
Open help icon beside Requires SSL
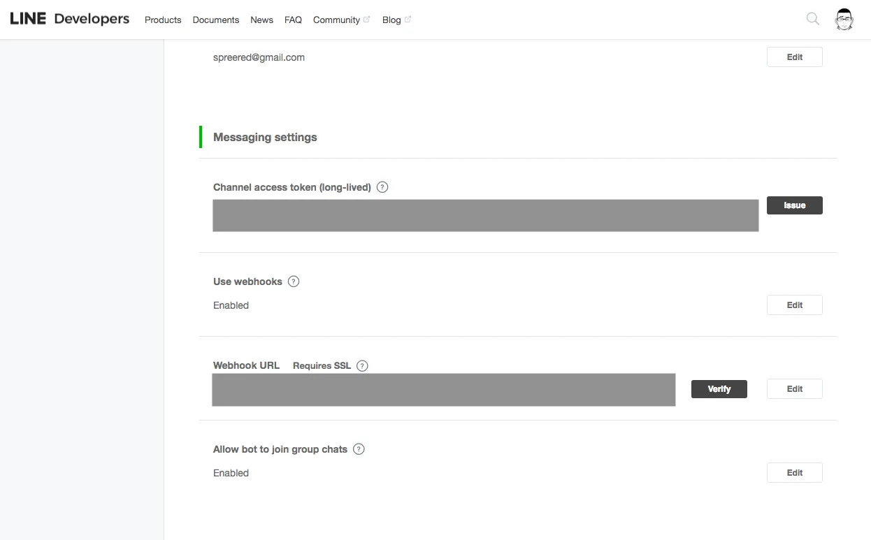[362, 365]
